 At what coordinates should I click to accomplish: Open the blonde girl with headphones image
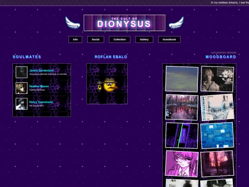(x=217, y=79)
